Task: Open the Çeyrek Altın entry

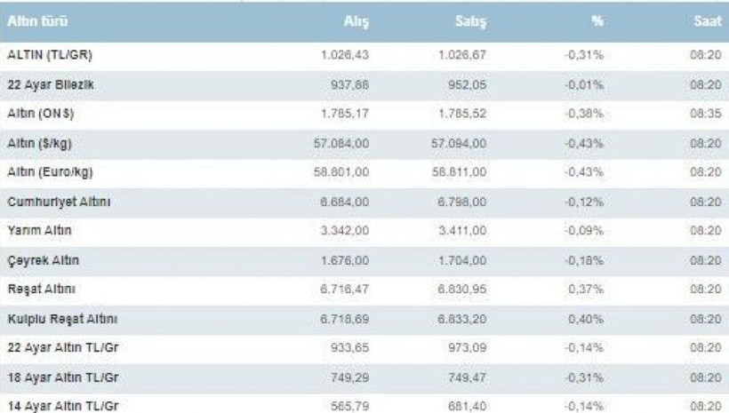Action: click(x=43, y=260)
